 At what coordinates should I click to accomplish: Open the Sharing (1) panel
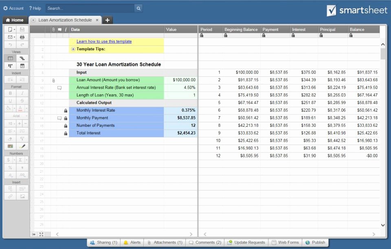click(x=103, y=243)
